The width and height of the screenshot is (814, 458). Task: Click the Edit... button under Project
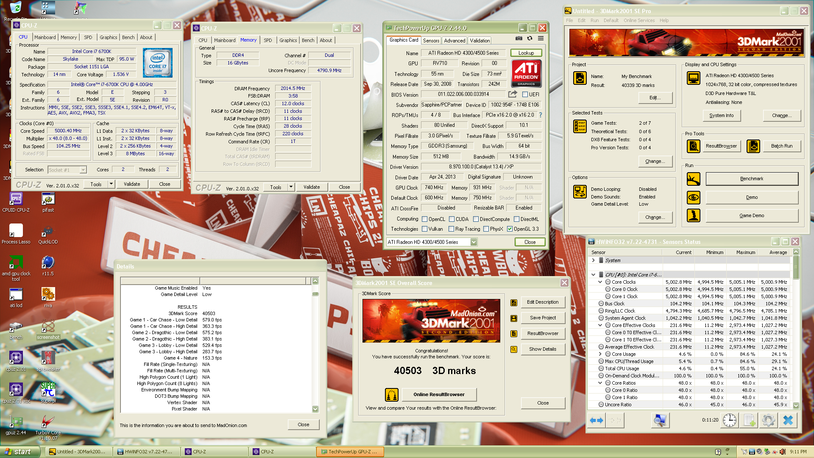point(655,98)
